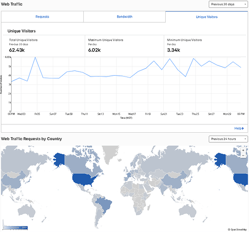Click the Fri 05 axis label
The width and height of the screenshot is (249, 232).
point(37,114)
